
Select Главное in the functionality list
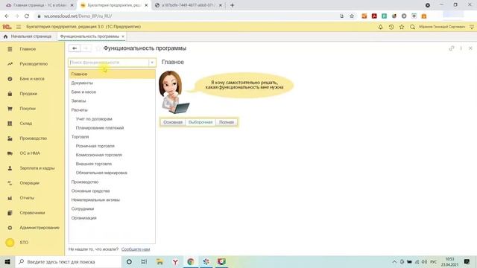click(x=112, y=74)
